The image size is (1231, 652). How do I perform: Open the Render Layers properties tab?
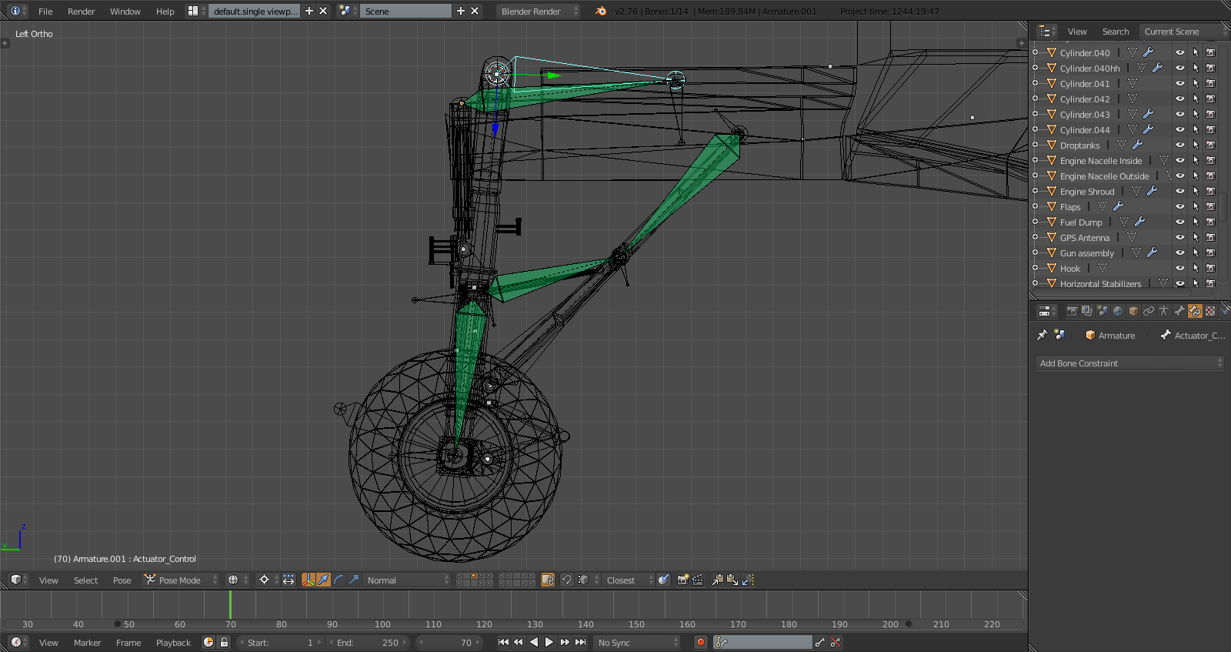[x=1087, y=311]
